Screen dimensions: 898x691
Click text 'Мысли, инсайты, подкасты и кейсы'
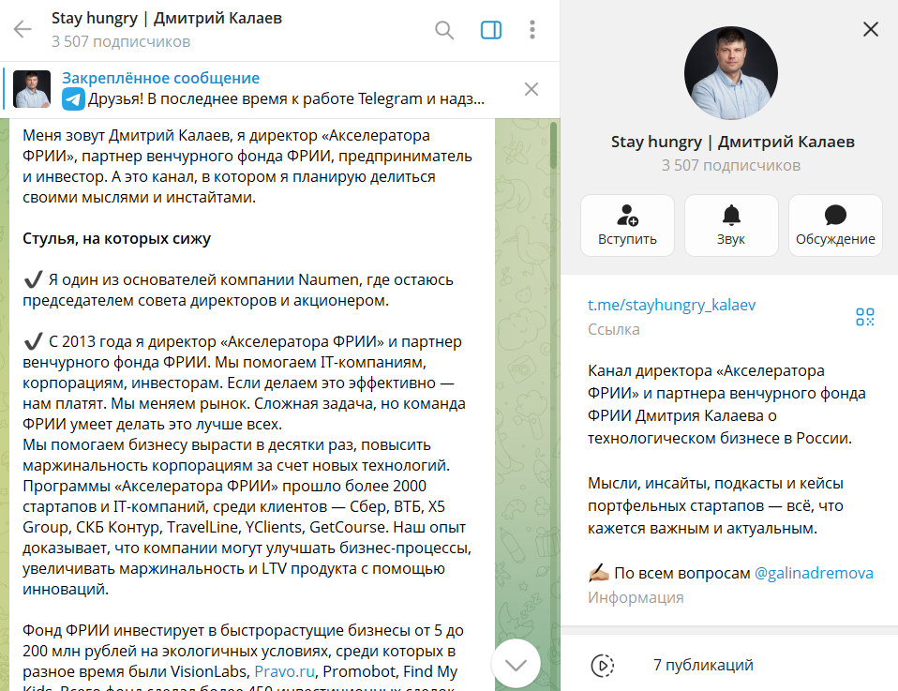(715, 484)
